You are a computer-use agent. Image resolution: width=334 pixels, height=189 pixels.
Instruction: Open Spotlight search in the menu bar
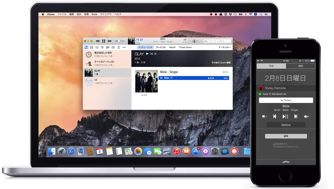pos(261,14)
